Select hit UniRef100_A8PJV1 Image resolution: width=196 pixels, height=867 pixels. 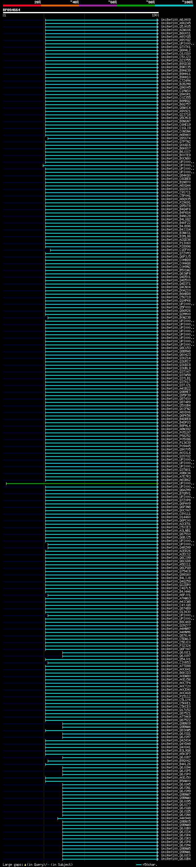click(176, 595)
